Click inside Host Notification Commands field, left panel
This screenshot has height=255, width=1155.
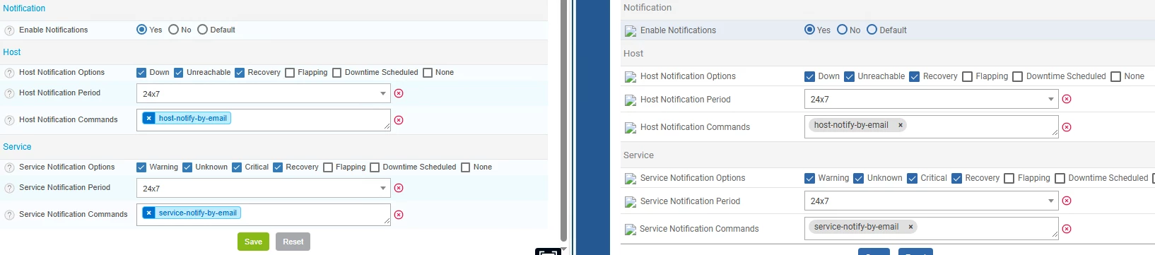(x=264, y=120)
